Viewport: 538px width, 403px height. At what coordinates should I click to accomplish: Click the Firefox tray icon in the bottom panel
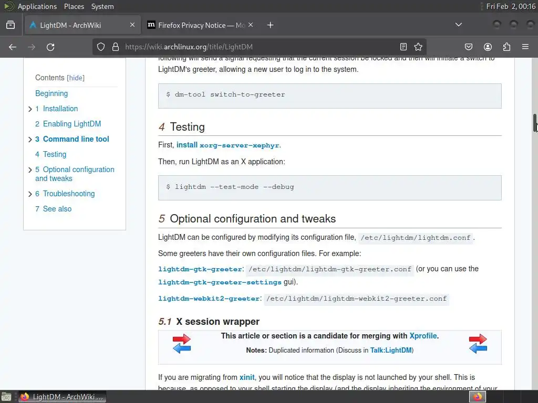(478, 397)
